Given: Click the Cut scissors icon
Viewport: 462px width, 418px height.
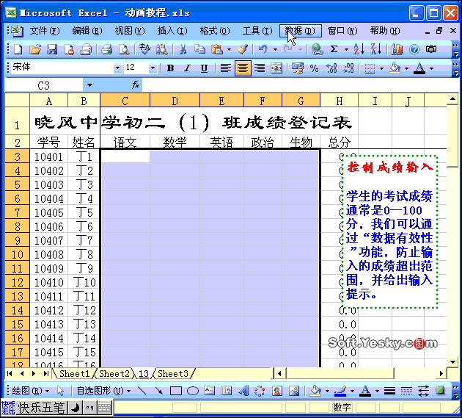Looking at the screenshot, I should (183, 50).
